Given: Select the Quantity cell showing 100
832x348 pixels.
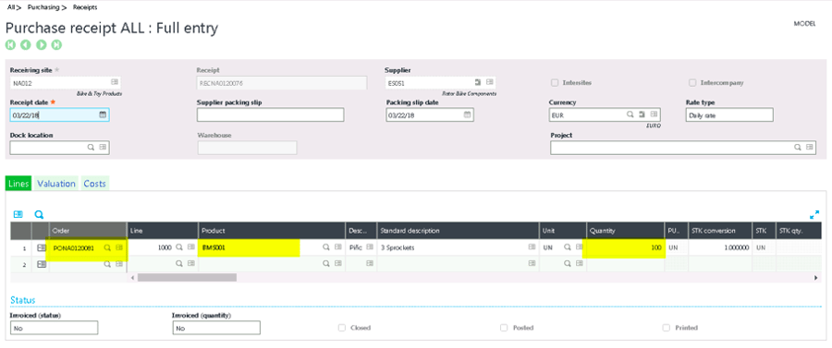Looking at the screenshot, I should pyautogui.click(x=625, y=247).
